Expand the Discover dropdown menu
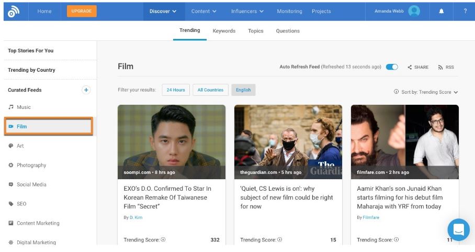This screenshot has height=252, width=475. 163,11
